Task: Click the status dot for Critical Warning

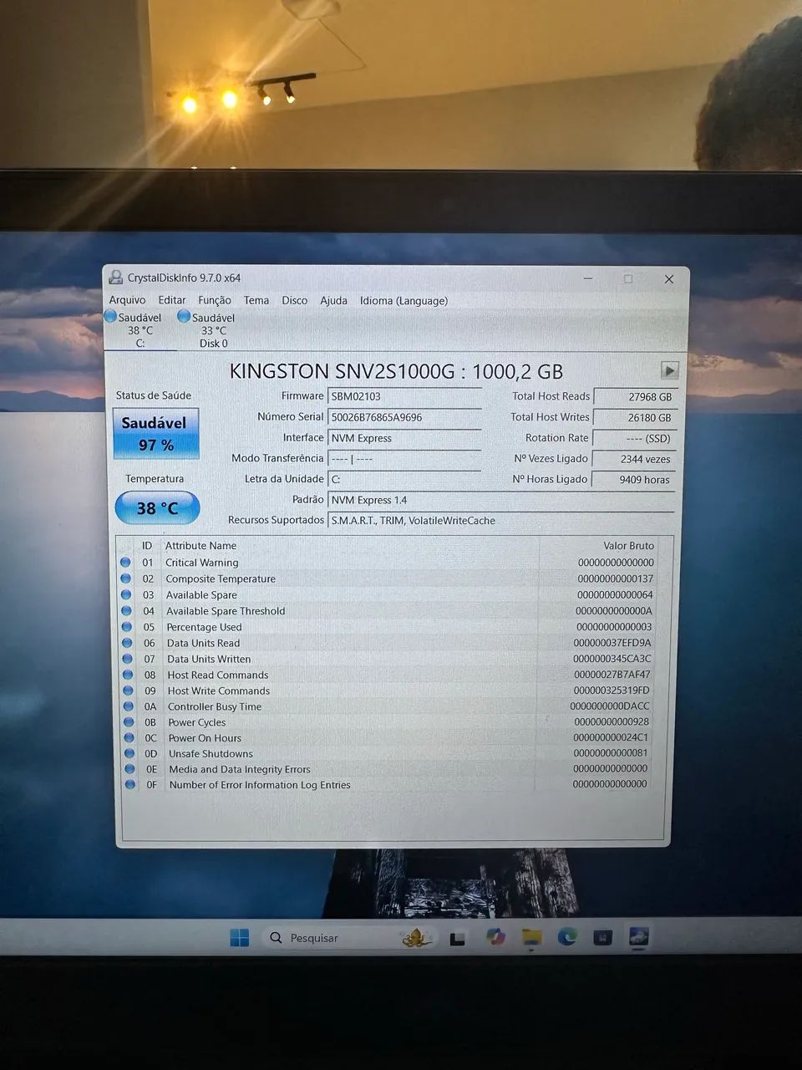Action: tap(125, 563)
